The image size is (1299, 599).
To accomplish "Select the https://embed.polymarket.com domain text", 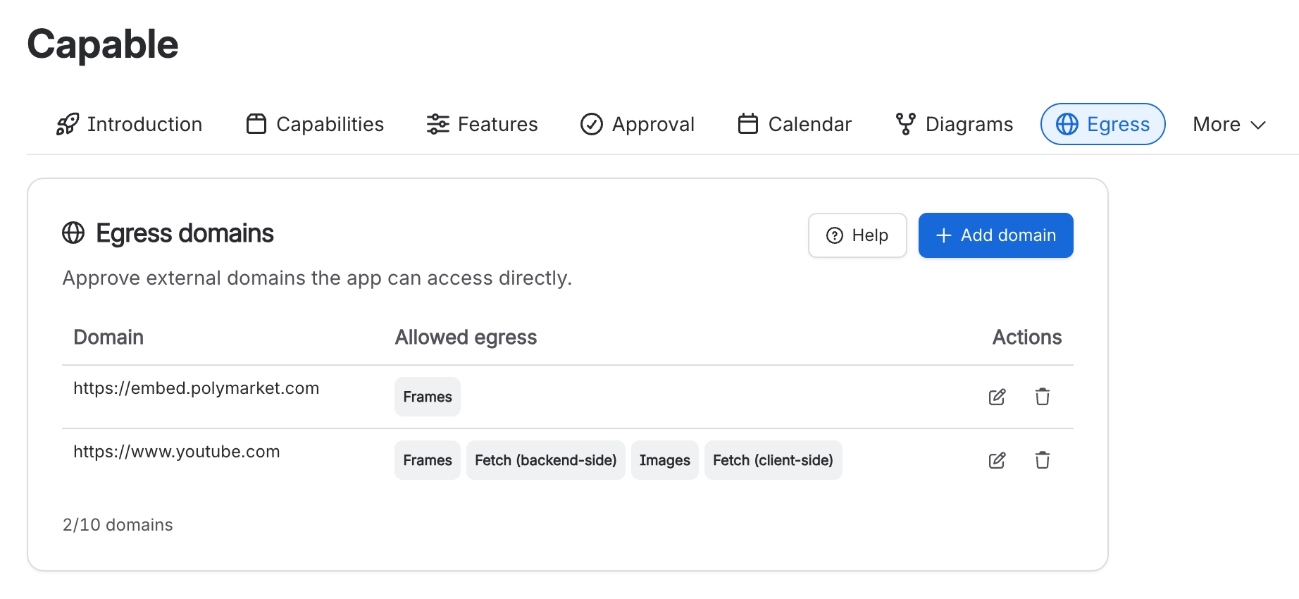I will coord(197,388).
